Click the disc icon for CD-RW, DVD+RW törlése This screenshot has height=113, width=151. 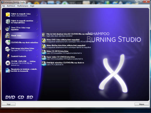(x=8, y=63)
